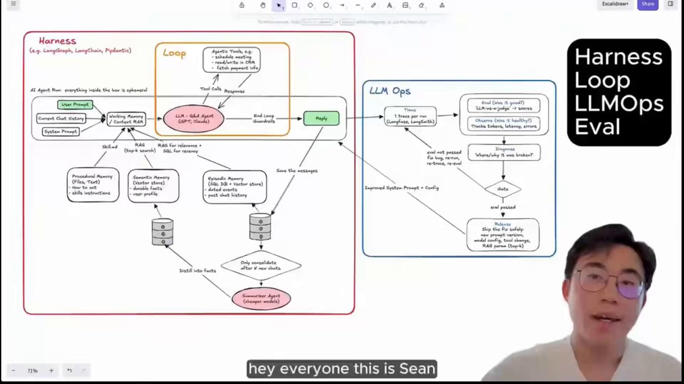This screenshot has height=384, width=684.
Task: Click the AI Agent Run ephemeral caption
Action: point(88,90)
